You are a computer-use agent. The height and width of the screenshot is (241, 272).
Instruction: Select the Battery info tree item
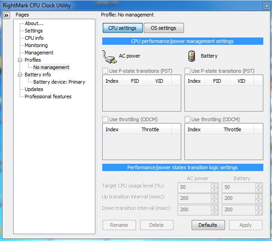click(x=37, y=75)
